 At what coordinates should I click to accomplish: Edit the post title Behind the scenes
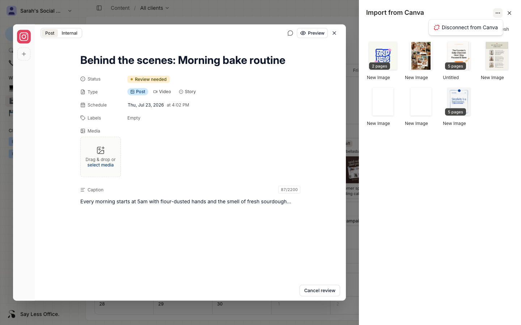coord(183,60)
